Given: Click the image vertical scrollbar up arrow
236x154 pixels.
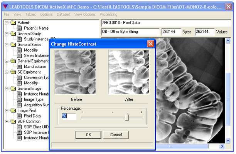Looking at the screenshot, I should [228, 40].
